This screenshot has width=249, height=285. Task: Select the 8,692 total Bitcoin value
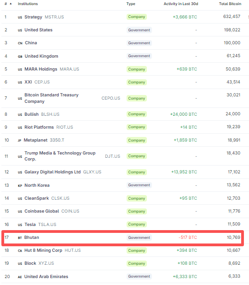click(x=234, y=263)
